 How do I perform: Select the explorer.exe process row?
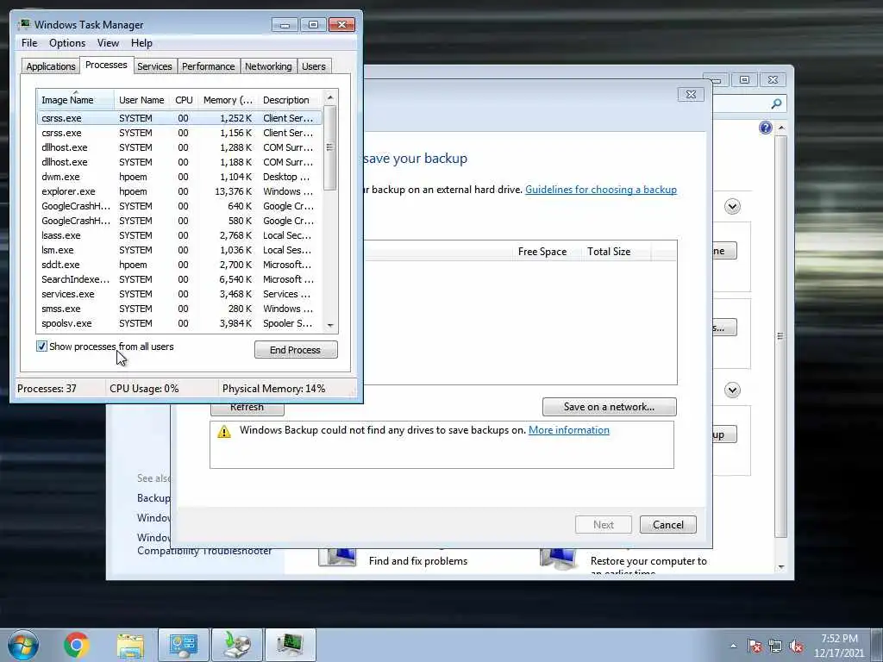pos(179,191)
